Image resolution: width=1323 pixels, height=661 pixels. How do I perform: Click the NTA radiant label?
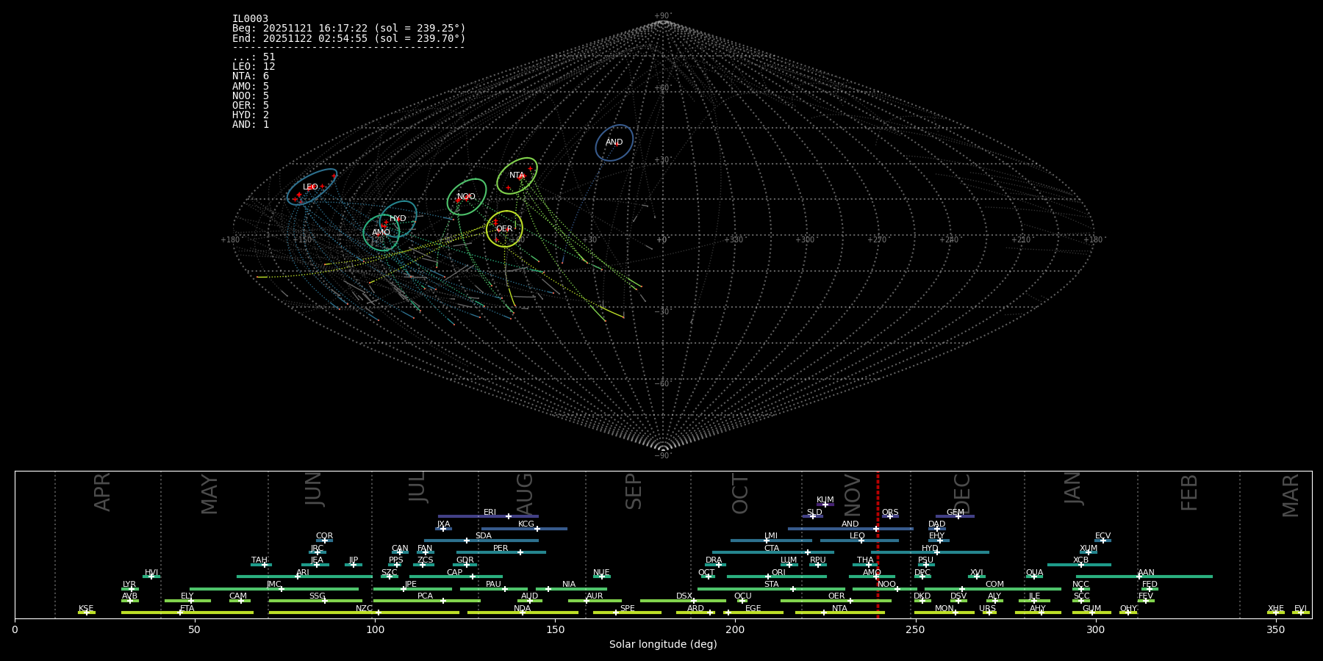tap(517, 176)
